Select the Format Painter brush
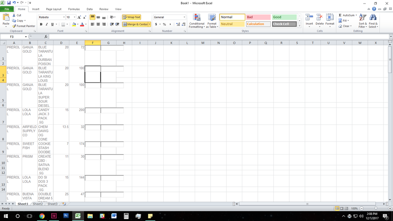This screenshot has height=221, width=393. [14, 26]
